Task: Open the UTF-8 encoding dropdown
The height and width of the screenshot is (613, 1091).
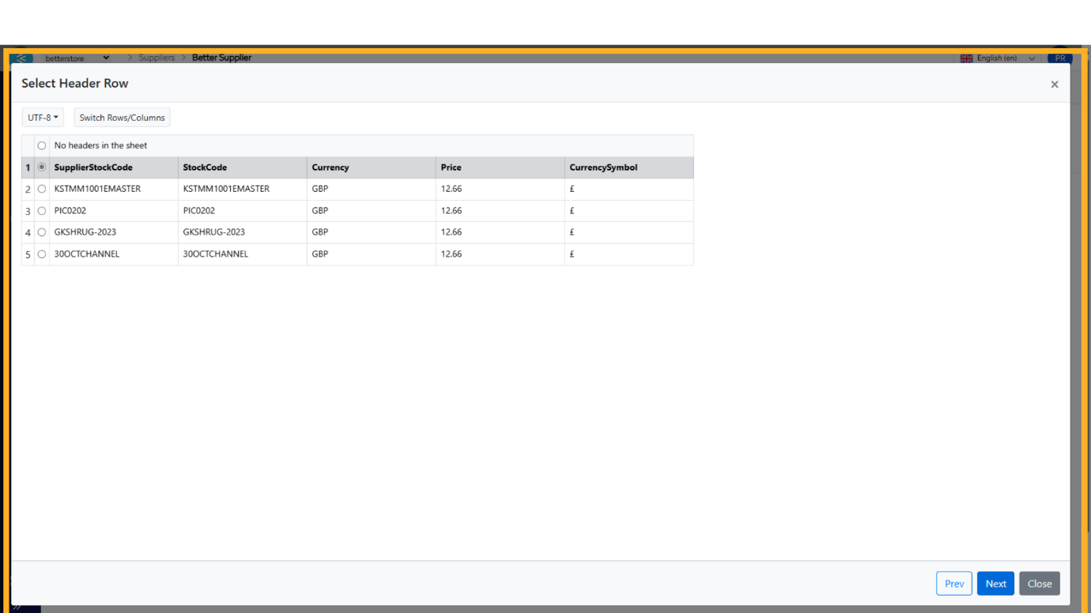Action: [x=43, y=118]
